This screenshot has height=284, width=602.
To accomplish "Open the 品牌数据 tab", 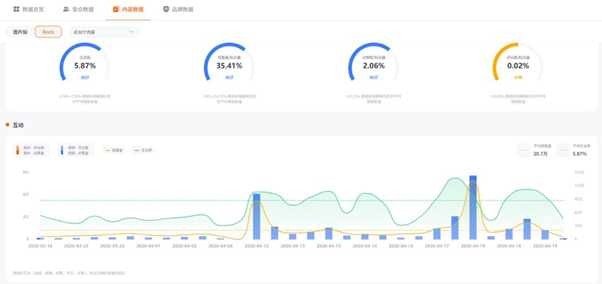I will point(178,9).
